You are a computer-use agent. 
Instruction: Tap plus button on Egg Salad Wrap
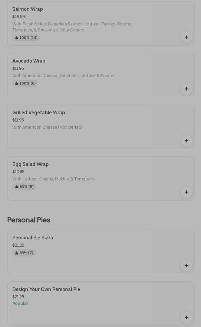[186, 192]
